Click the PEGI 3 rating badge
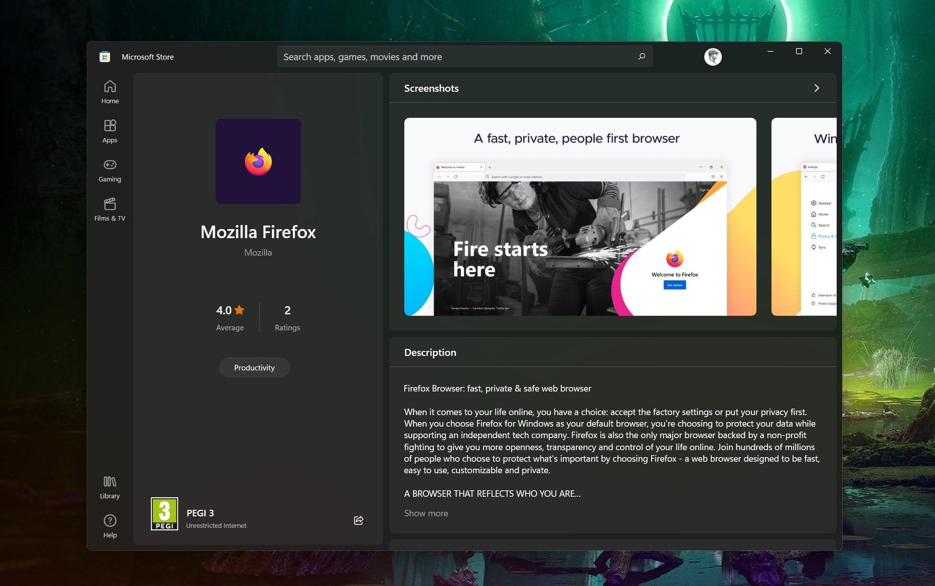 point(165,514)
